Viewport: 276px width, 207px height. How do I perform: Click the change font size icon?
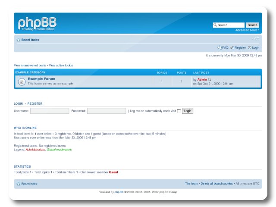[x=256, y=39]
